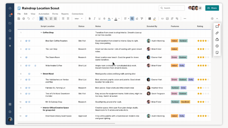
Task: Open the File menu
Action: [19, 14]
